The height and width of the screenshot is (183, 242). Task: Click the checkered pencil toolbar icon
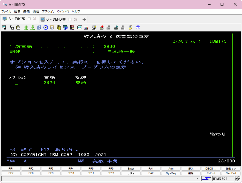pyautogui.click(x=94, y=27)
